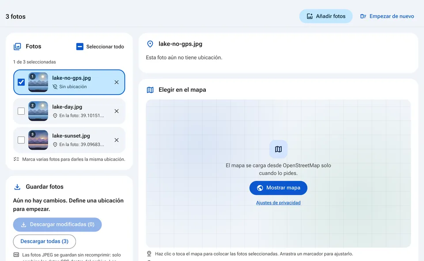Open the Ajustes de privacidad link

278,203
